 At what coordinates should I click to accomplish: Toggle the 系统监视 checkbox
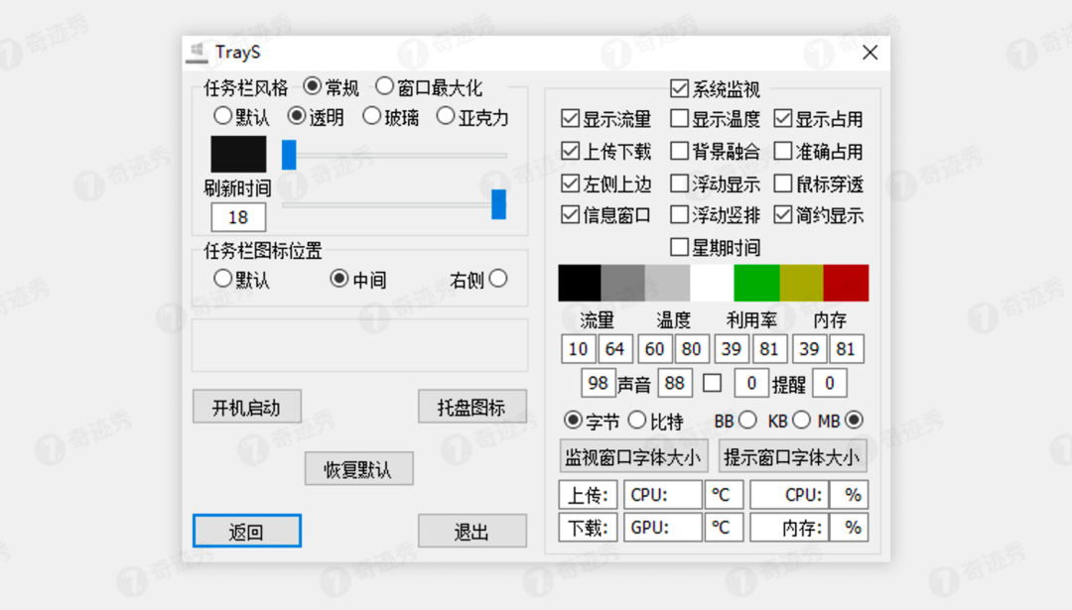coord(679,88)
